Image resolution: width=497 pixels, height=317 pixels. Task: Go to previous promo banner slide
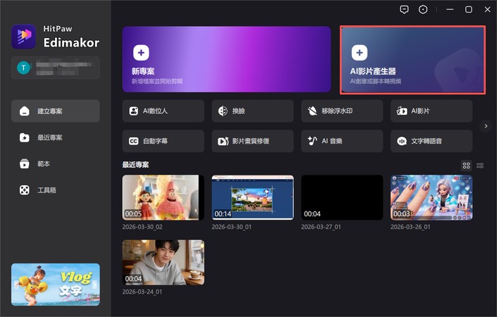(16, 285)
